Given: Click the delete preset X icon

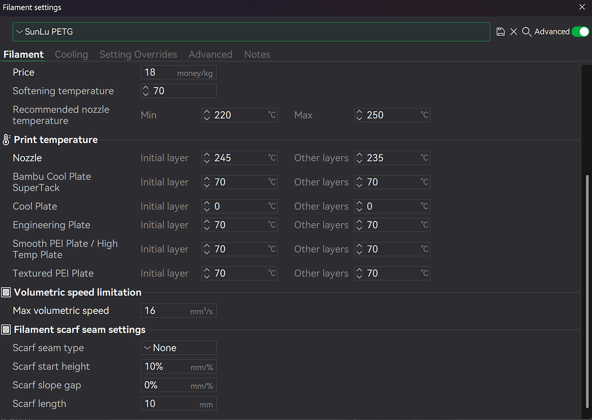Looking at the screenshot, I should pos(514,31).
